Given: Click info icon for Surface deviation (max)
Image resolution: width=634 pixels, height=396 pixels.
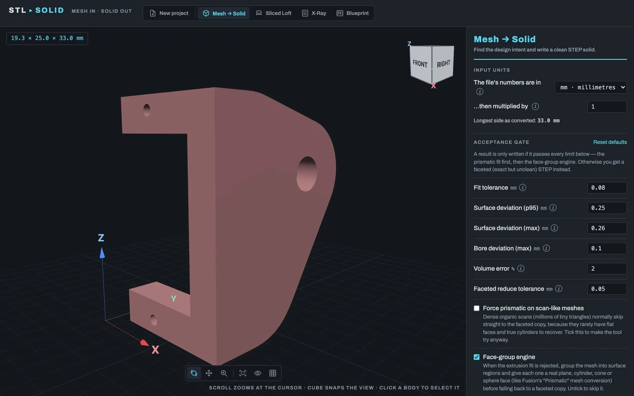Looking at the screenshot, I should point(554,228).
